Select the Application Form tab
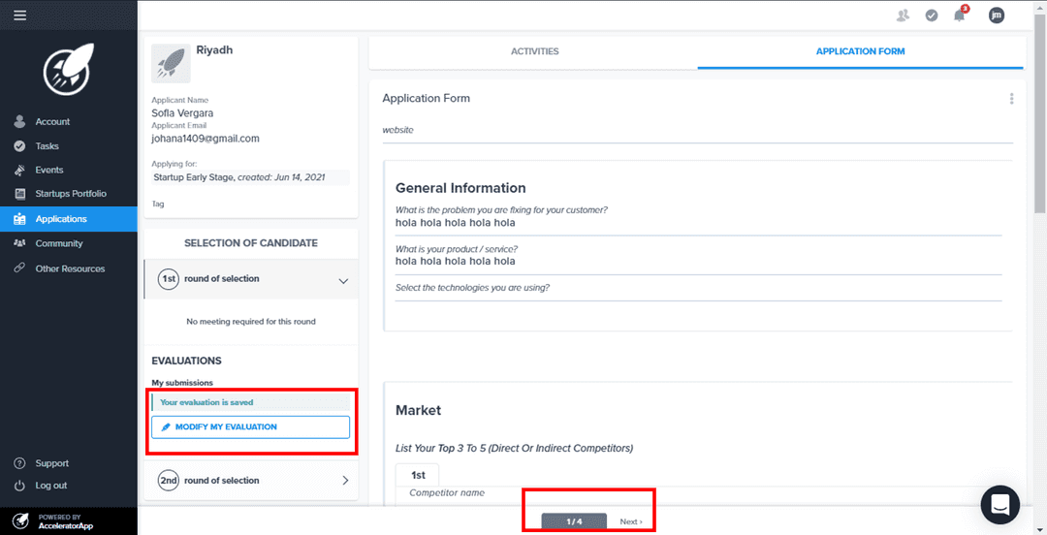Screen dimensions: 1047x535 pyautogui.click(x=860, y=51)
